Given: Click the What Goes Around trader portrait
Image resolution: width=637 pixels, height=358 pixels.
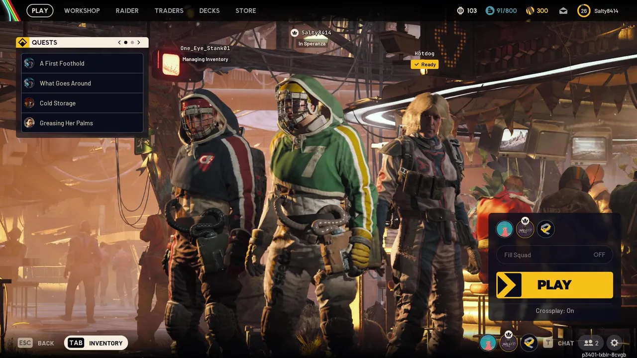Looking at the screenshot, I should tap(29, 83).
